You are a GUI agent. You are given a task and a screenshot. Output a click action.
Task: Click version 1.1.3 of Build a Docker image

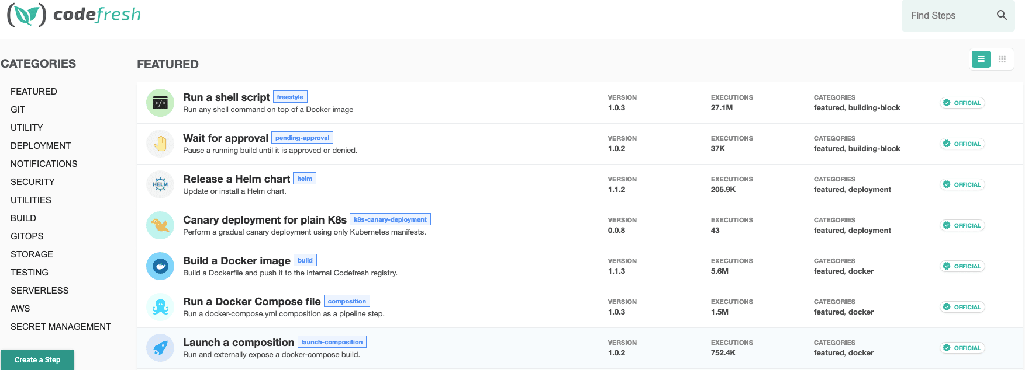coord(616,271)
